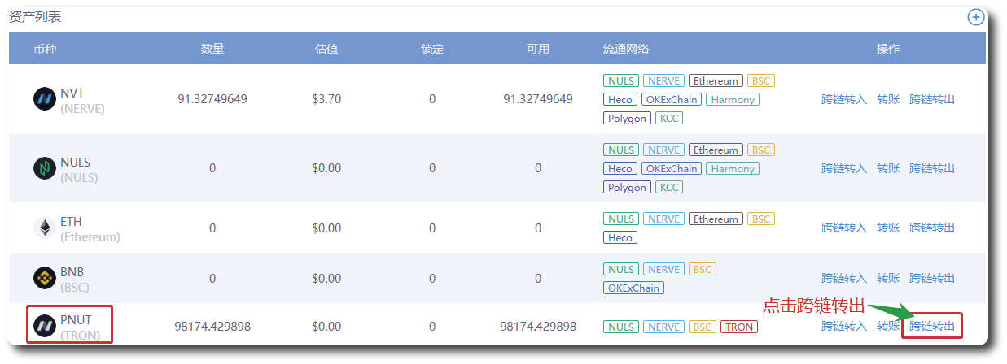Click the BSC tag in BNB row
The width and height of the screenshot is (1007, 364).
(x=702, y=270)
